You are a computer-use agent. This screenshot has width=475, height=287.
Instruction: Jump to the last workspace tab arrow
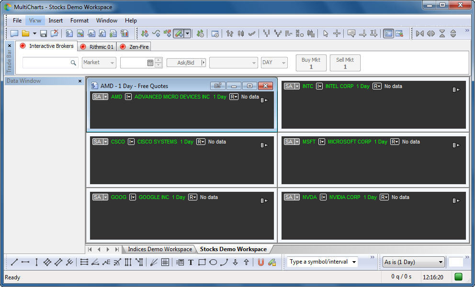[x=117, y=250]
